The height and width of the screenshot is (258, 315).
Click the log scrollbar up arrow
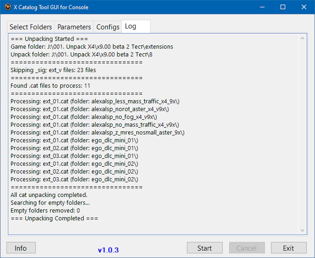point(303,38)
